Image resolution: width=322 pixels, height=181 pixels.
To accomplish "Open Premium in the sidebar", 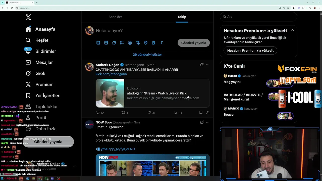I will [x=39, y=84].
